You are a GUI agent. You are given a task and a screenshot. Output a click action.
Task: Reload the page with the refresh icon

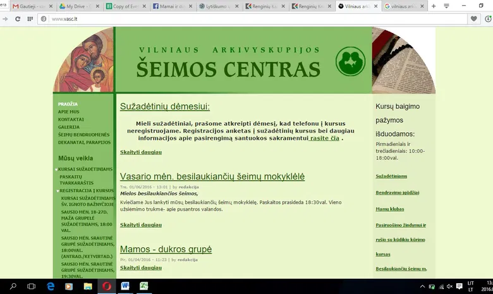point(18,19)
